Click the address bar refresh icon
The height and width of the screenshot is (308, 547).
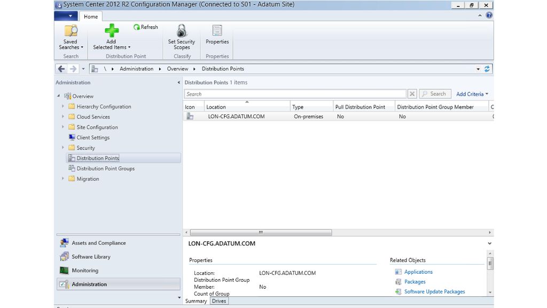click(487, 69)
